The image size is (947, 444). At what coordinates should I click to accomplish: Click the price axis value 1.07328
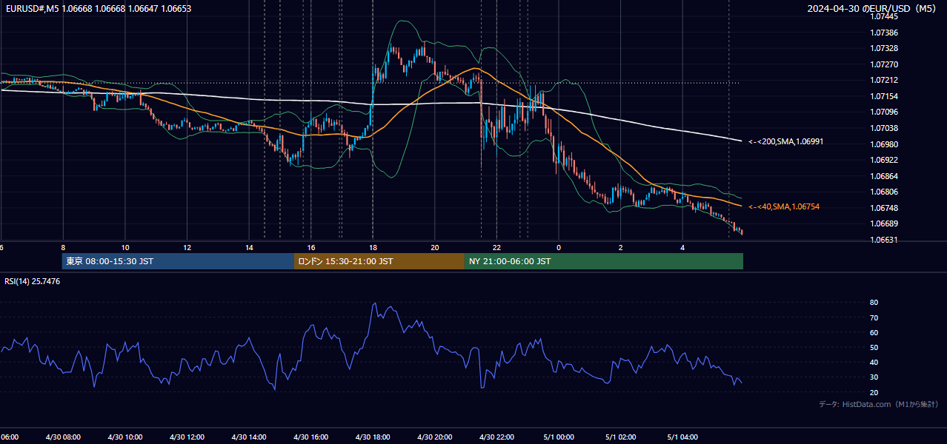pyautogui.click(x=883, y=48)
